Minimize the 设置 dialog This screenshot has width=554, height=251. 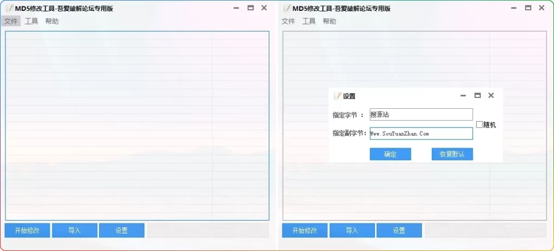click(x=464, y=95)
